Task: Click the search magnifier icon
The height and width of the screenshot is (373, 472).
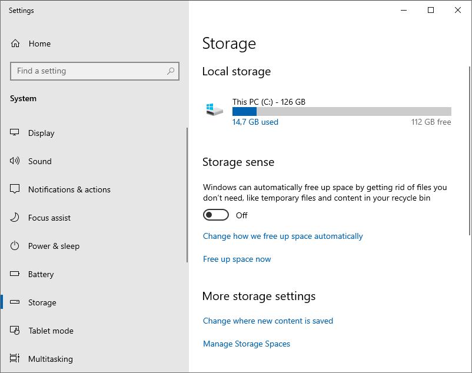Action: pyautogui.click(x=171, y=71)
